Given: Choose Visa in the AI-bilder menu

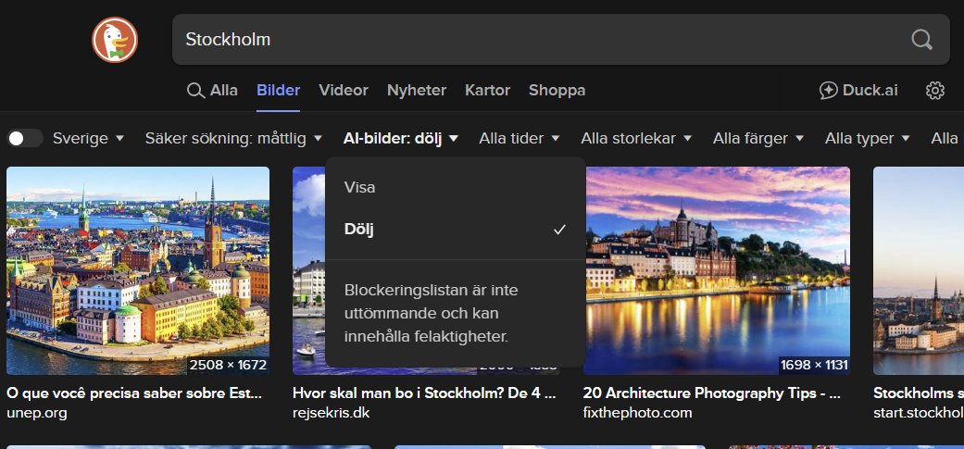Looking at the screenshot, I should click(455, 187).
